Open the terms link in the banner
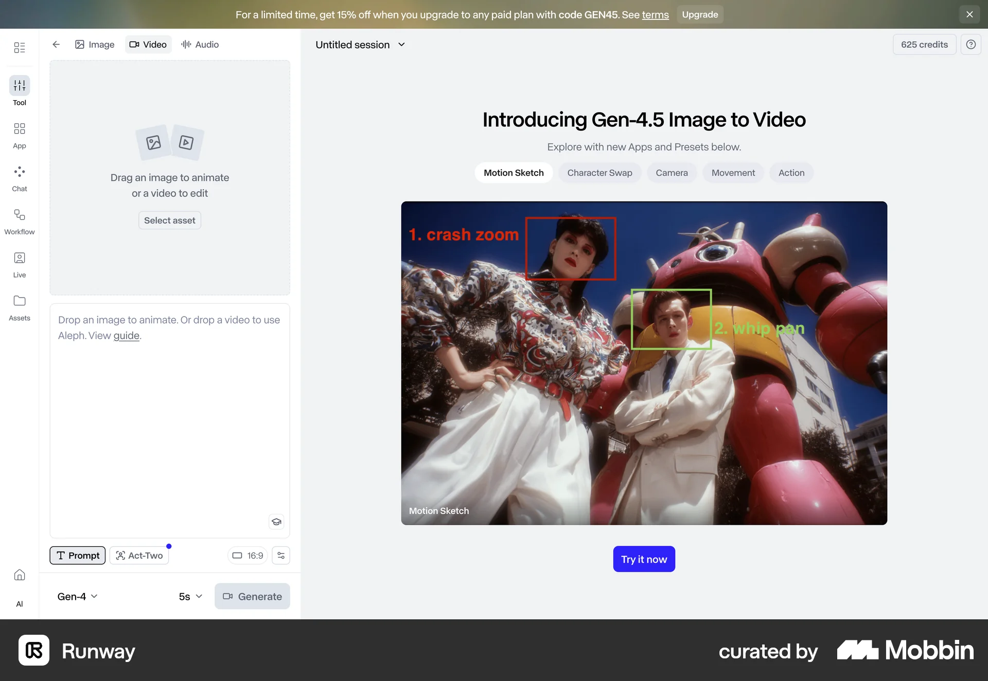 click(x=655, y=15)
